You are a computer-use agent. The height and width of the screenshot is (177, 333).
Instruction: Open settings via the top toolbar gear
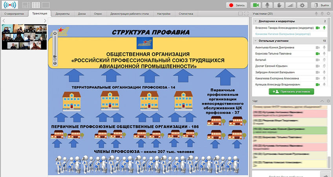pos(302,6)
